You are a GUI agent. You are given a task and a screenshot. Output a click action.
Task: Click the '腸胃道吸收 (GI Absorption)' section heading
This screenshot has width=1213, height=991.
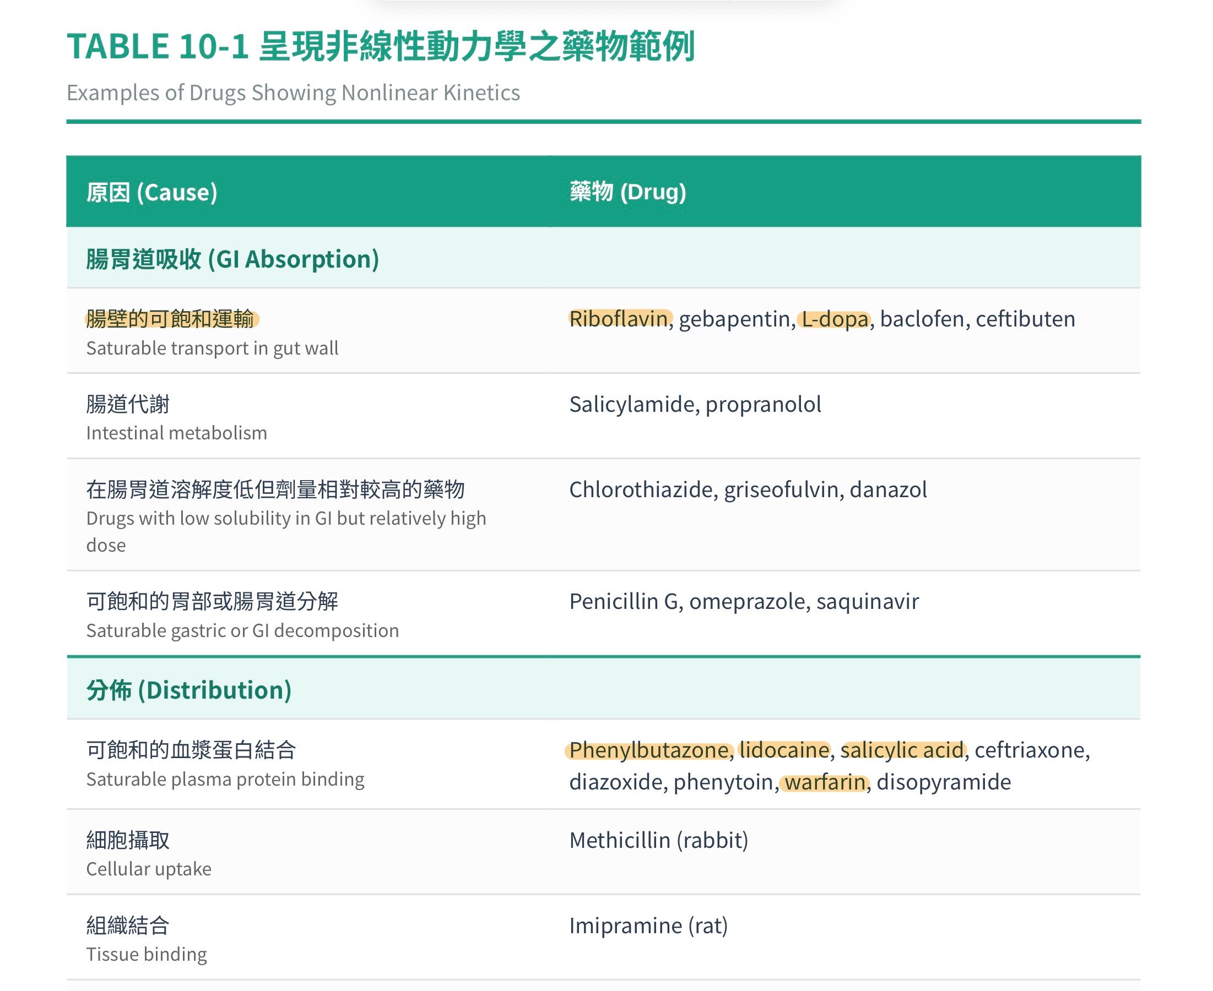(x=232, y=259)
